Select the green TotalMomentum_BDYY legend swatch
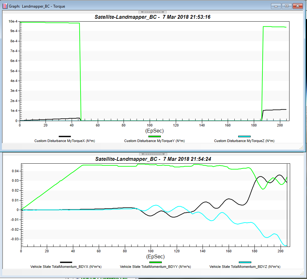Viewport: 307px width, 279px height. tap(155, 262)
